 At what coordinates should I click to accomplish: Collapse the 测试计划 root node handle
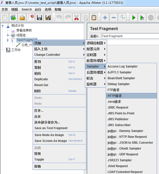pyautogui.click(x=3, y=26)
